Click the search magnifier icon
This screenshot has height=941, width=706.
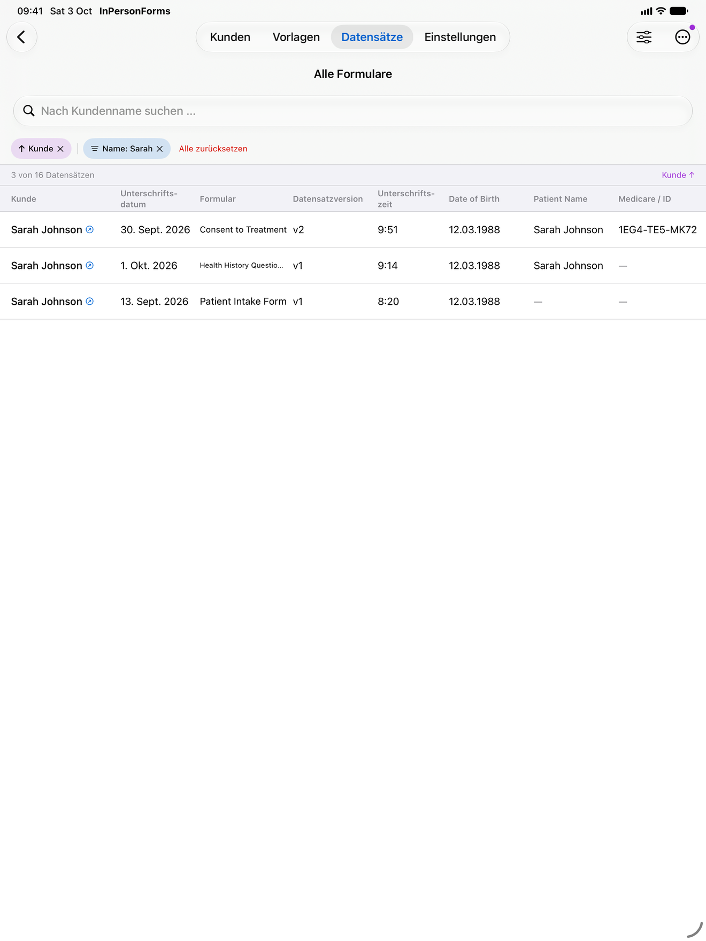(29, 111)
